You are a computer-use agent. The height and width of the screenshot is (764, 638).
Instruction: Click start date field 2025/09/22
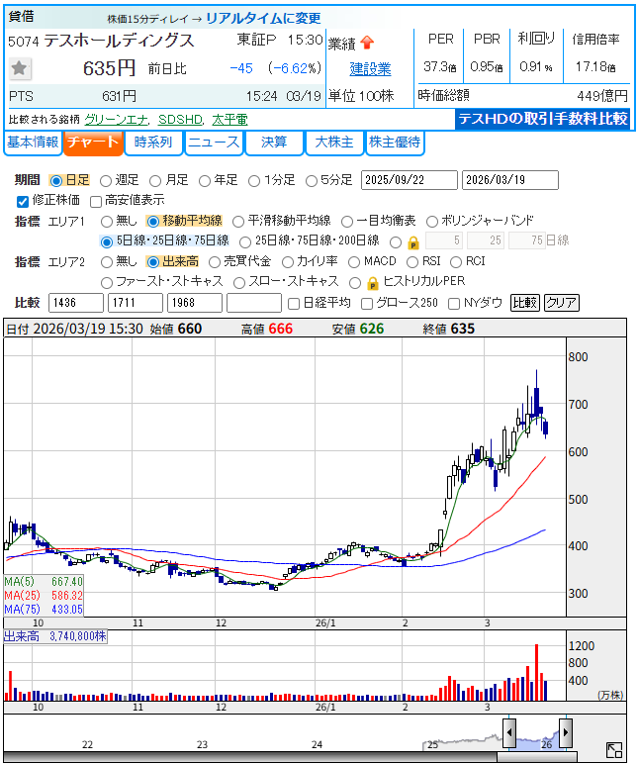(410, 180)
